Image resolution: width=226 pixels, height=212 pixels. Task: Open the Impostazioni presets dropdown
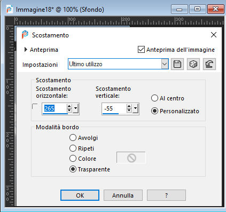[x=165, y=64]
